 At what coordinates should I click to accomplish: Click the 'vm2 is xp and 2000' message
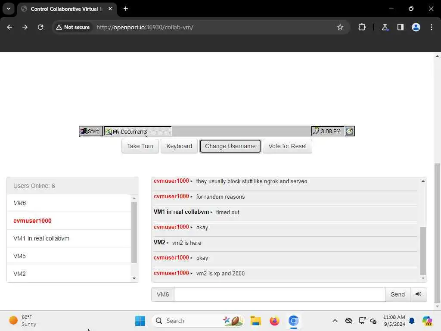(x=220, y=273)
